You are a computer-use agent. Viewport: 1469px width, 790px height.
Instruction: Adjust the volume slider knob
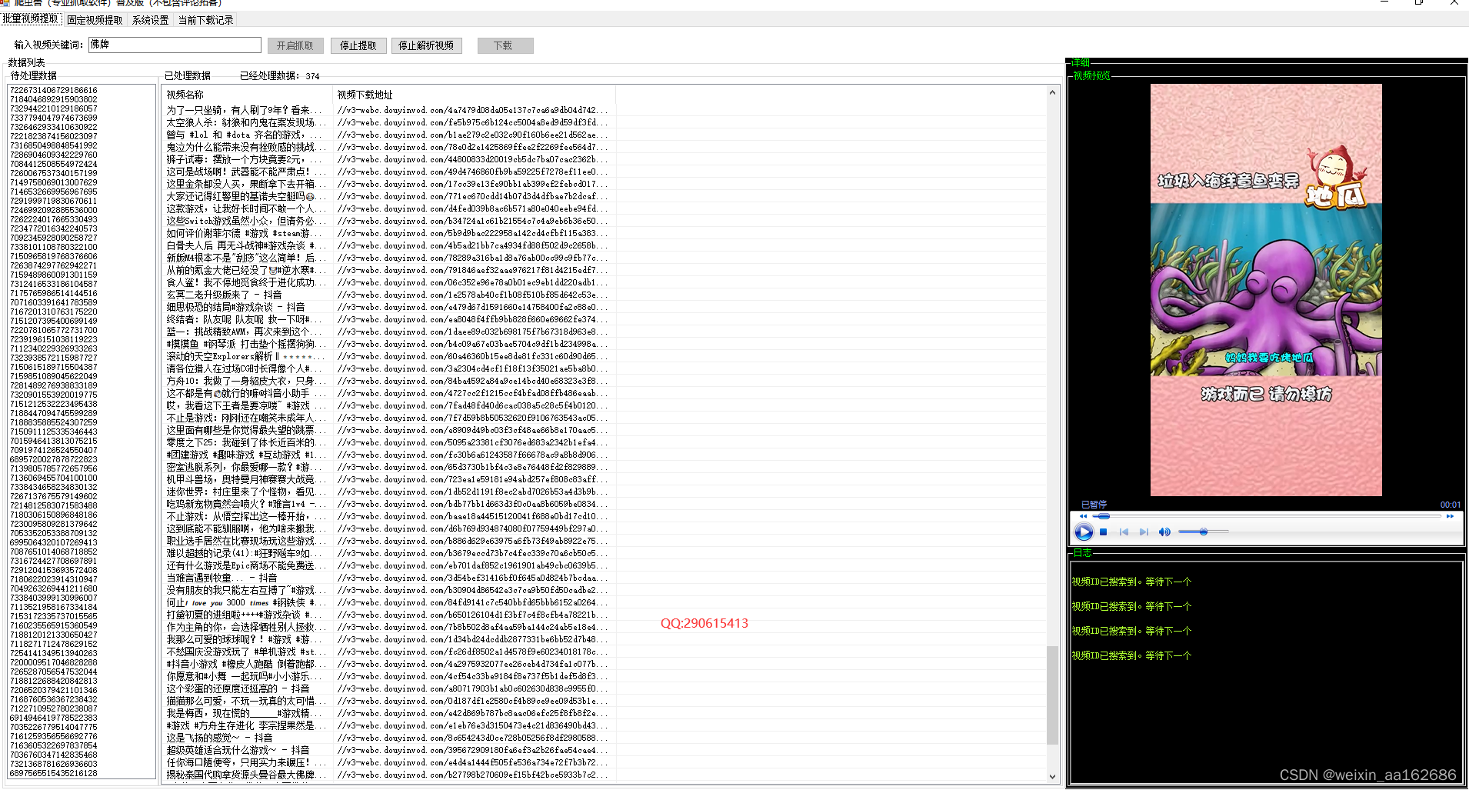pyautogui.click(x=1204, y=532)
